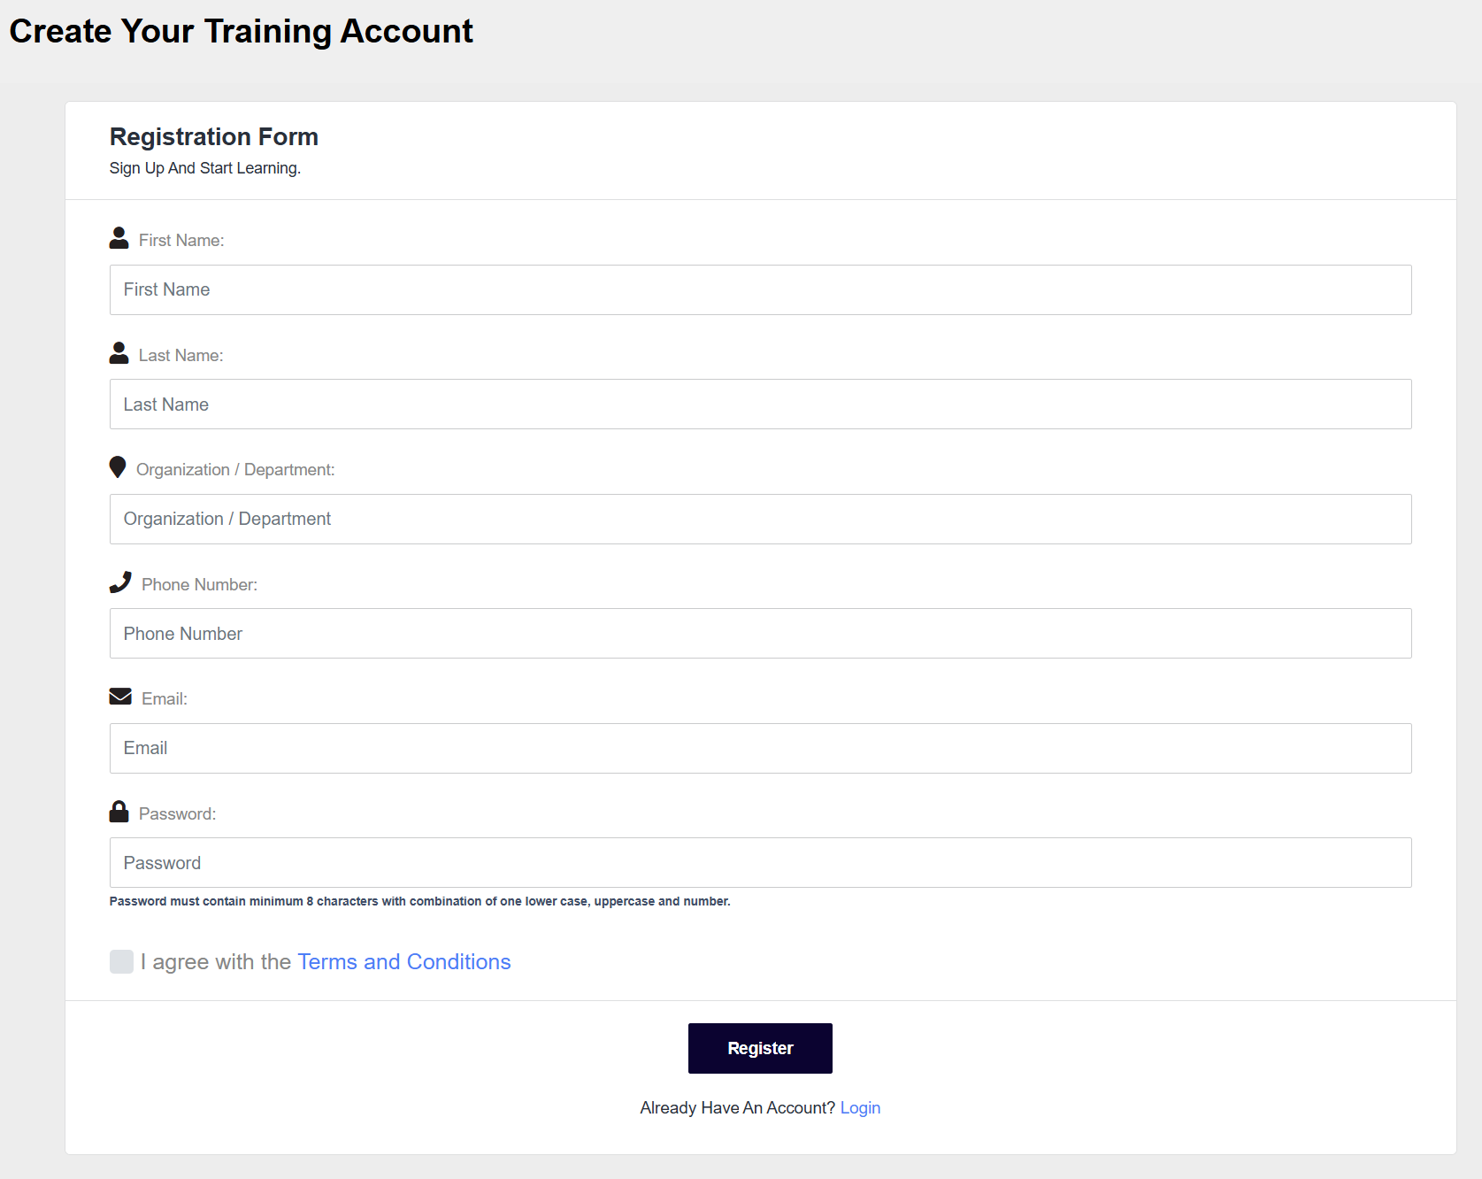Click the person icon beside First Name
Viewport: 1482px width, 1179px height.
[119, 237]
